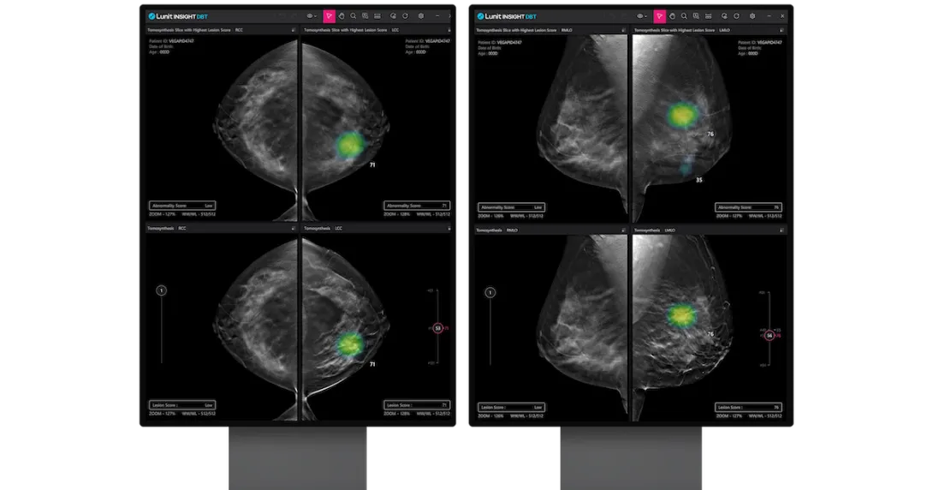This screenshot has height=490, width=933.
Task: Click the green heatmap lesion scored 35 in LMLO
Action: point(685,168)
